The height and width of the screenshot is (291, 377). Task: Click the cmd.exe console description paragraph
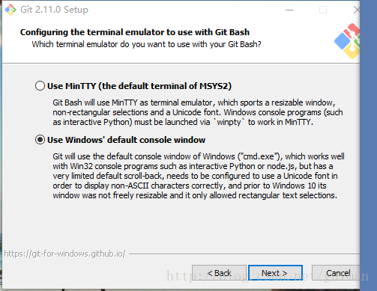199,176
